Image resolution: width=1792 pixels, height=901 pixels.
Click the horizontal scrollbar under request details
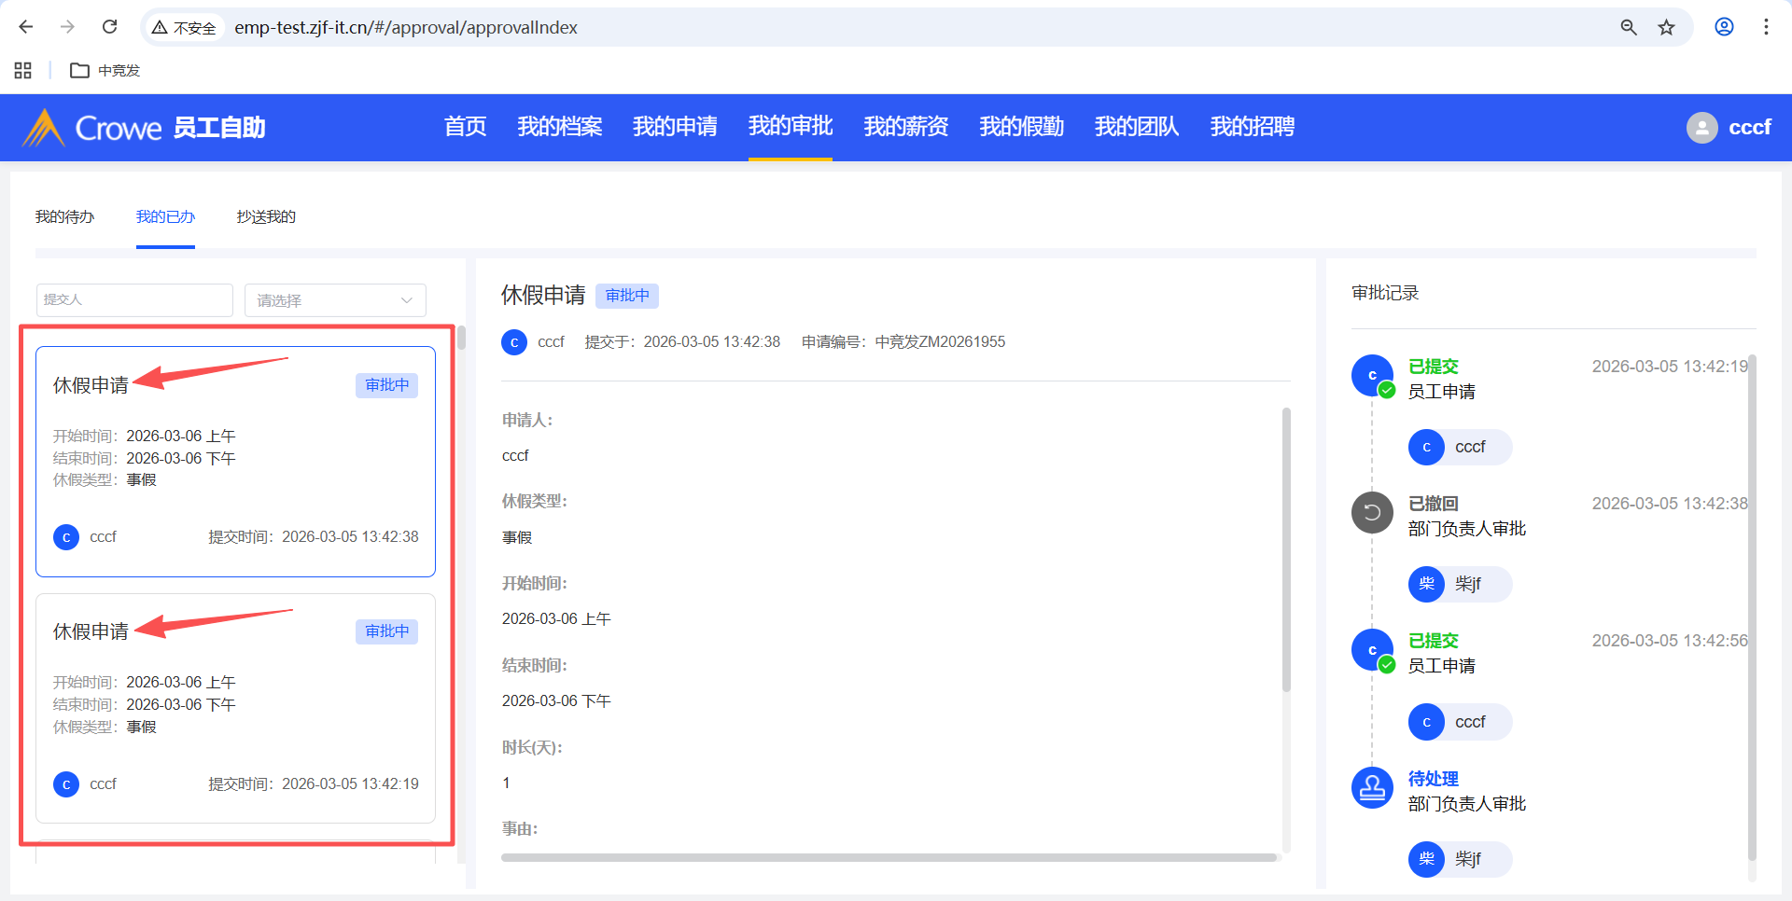[888, 857]
